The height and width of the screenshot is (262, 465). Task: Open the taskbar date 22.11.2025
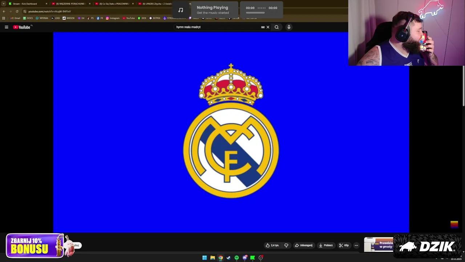[x=456, y=259]
